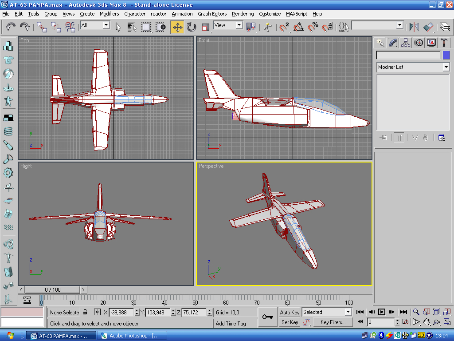Click the Windows Start button
The height and width of the screenshot is (341, 454).
(x=11, y=336)
